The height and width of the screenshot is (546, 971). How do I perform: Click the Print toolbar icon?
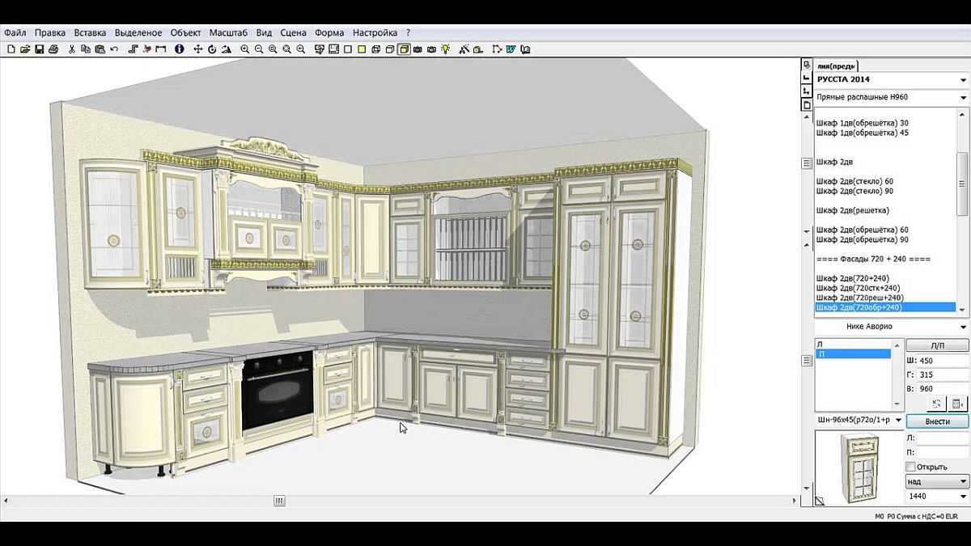coord(53,49)
